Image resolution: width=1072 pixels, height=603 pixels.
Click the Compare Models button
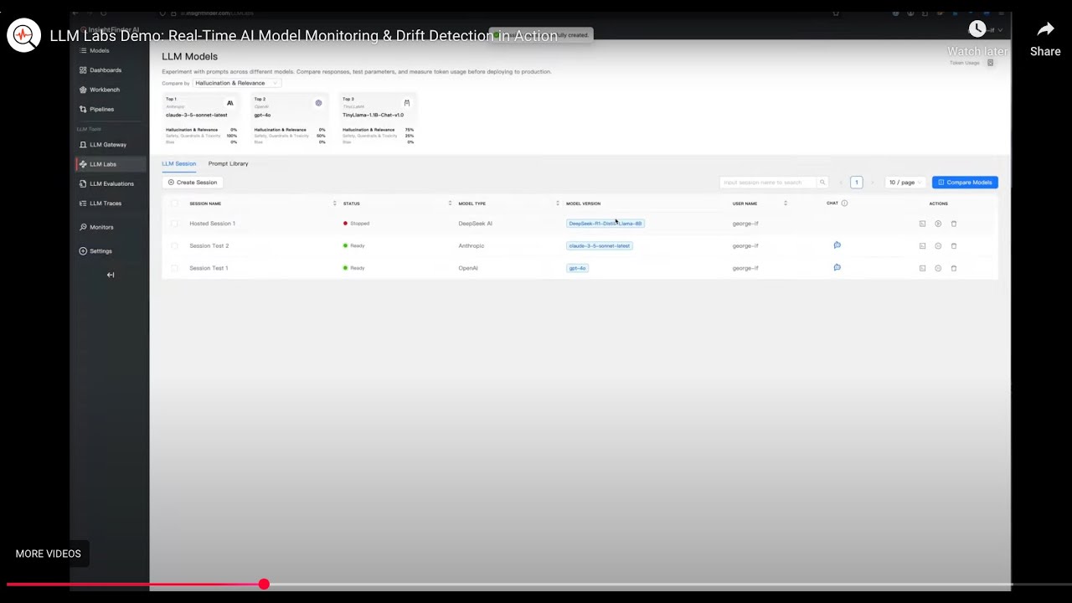pyautogui.click(x=965, y=183)
